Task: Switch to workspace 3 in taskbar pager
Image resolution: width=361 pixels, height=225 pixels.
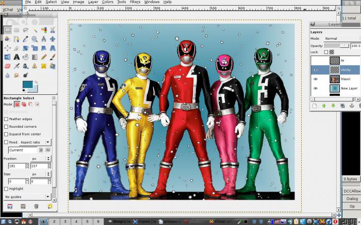Action: [65, 222]
